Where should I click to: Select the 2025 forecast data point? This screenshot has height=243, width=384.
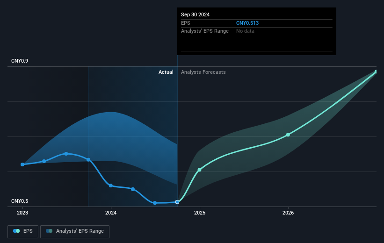[200, 170]
